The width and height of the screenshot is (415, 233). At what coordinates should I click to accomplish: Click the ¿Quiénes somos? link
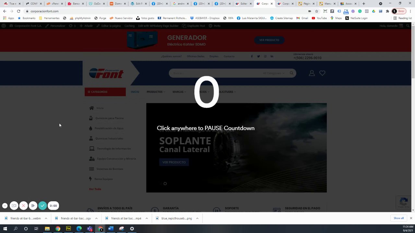171,56
